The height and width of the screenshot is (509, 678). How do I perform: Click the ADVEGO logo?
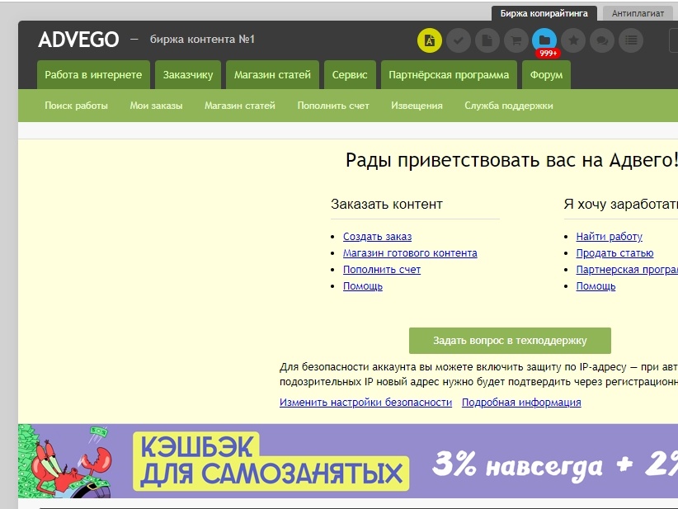tap(78, 40)
